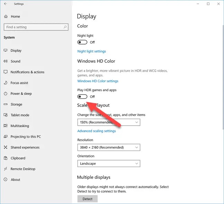Open Multitasking settings
The width and height of the screenshot is (224, 204).
point(20,126)
